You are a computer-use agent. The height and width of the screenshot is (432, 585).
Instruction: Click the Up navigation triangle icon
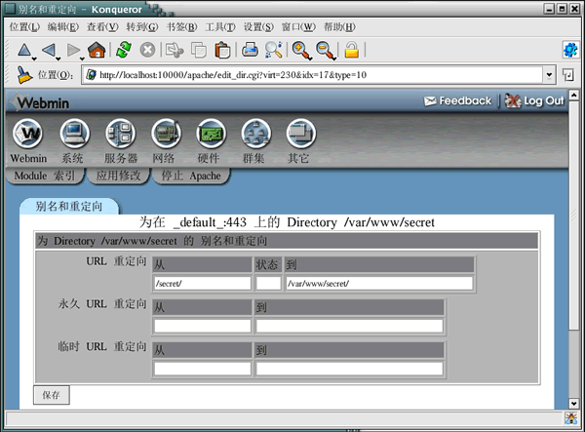pos(24,50)
